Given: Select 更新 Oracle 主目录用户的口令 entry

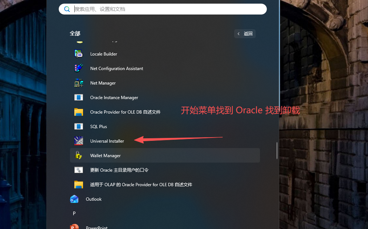Looking at the screenshot, I should click(x=165, y=170).
